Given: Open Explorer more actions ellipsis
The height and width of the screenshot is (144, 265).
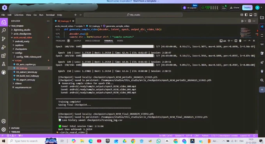Looking at the screenshot, I should (x=48, y=21).
